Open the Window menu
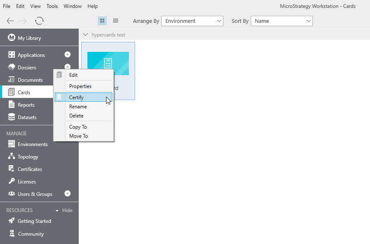370x244 pixels. point(73,6)
